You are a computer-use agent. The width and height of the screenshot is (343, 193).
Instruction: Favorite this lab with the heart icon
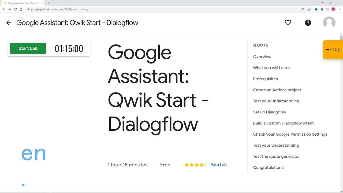(288, 23)
